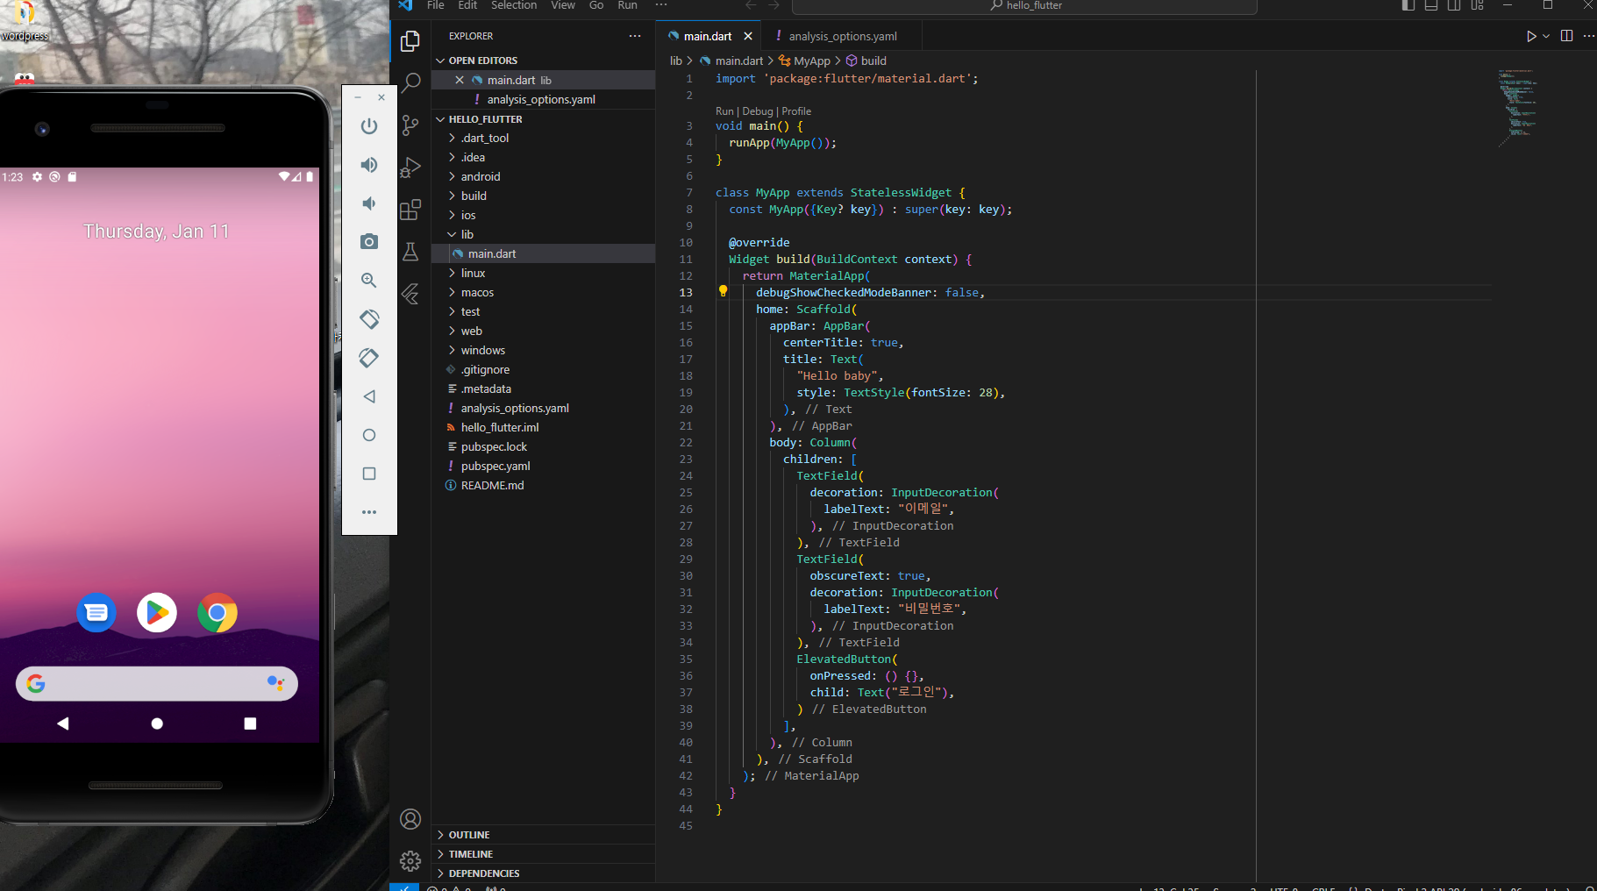Viewport: 1597px width, 891px height.
Task: Open README.md in the explorer
Action: pyautogui.click(x=544, y=485)
